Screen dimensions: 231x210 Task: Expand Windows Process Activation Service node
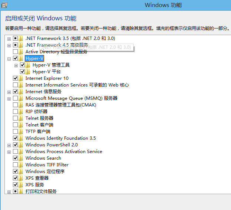pos(9,152)
